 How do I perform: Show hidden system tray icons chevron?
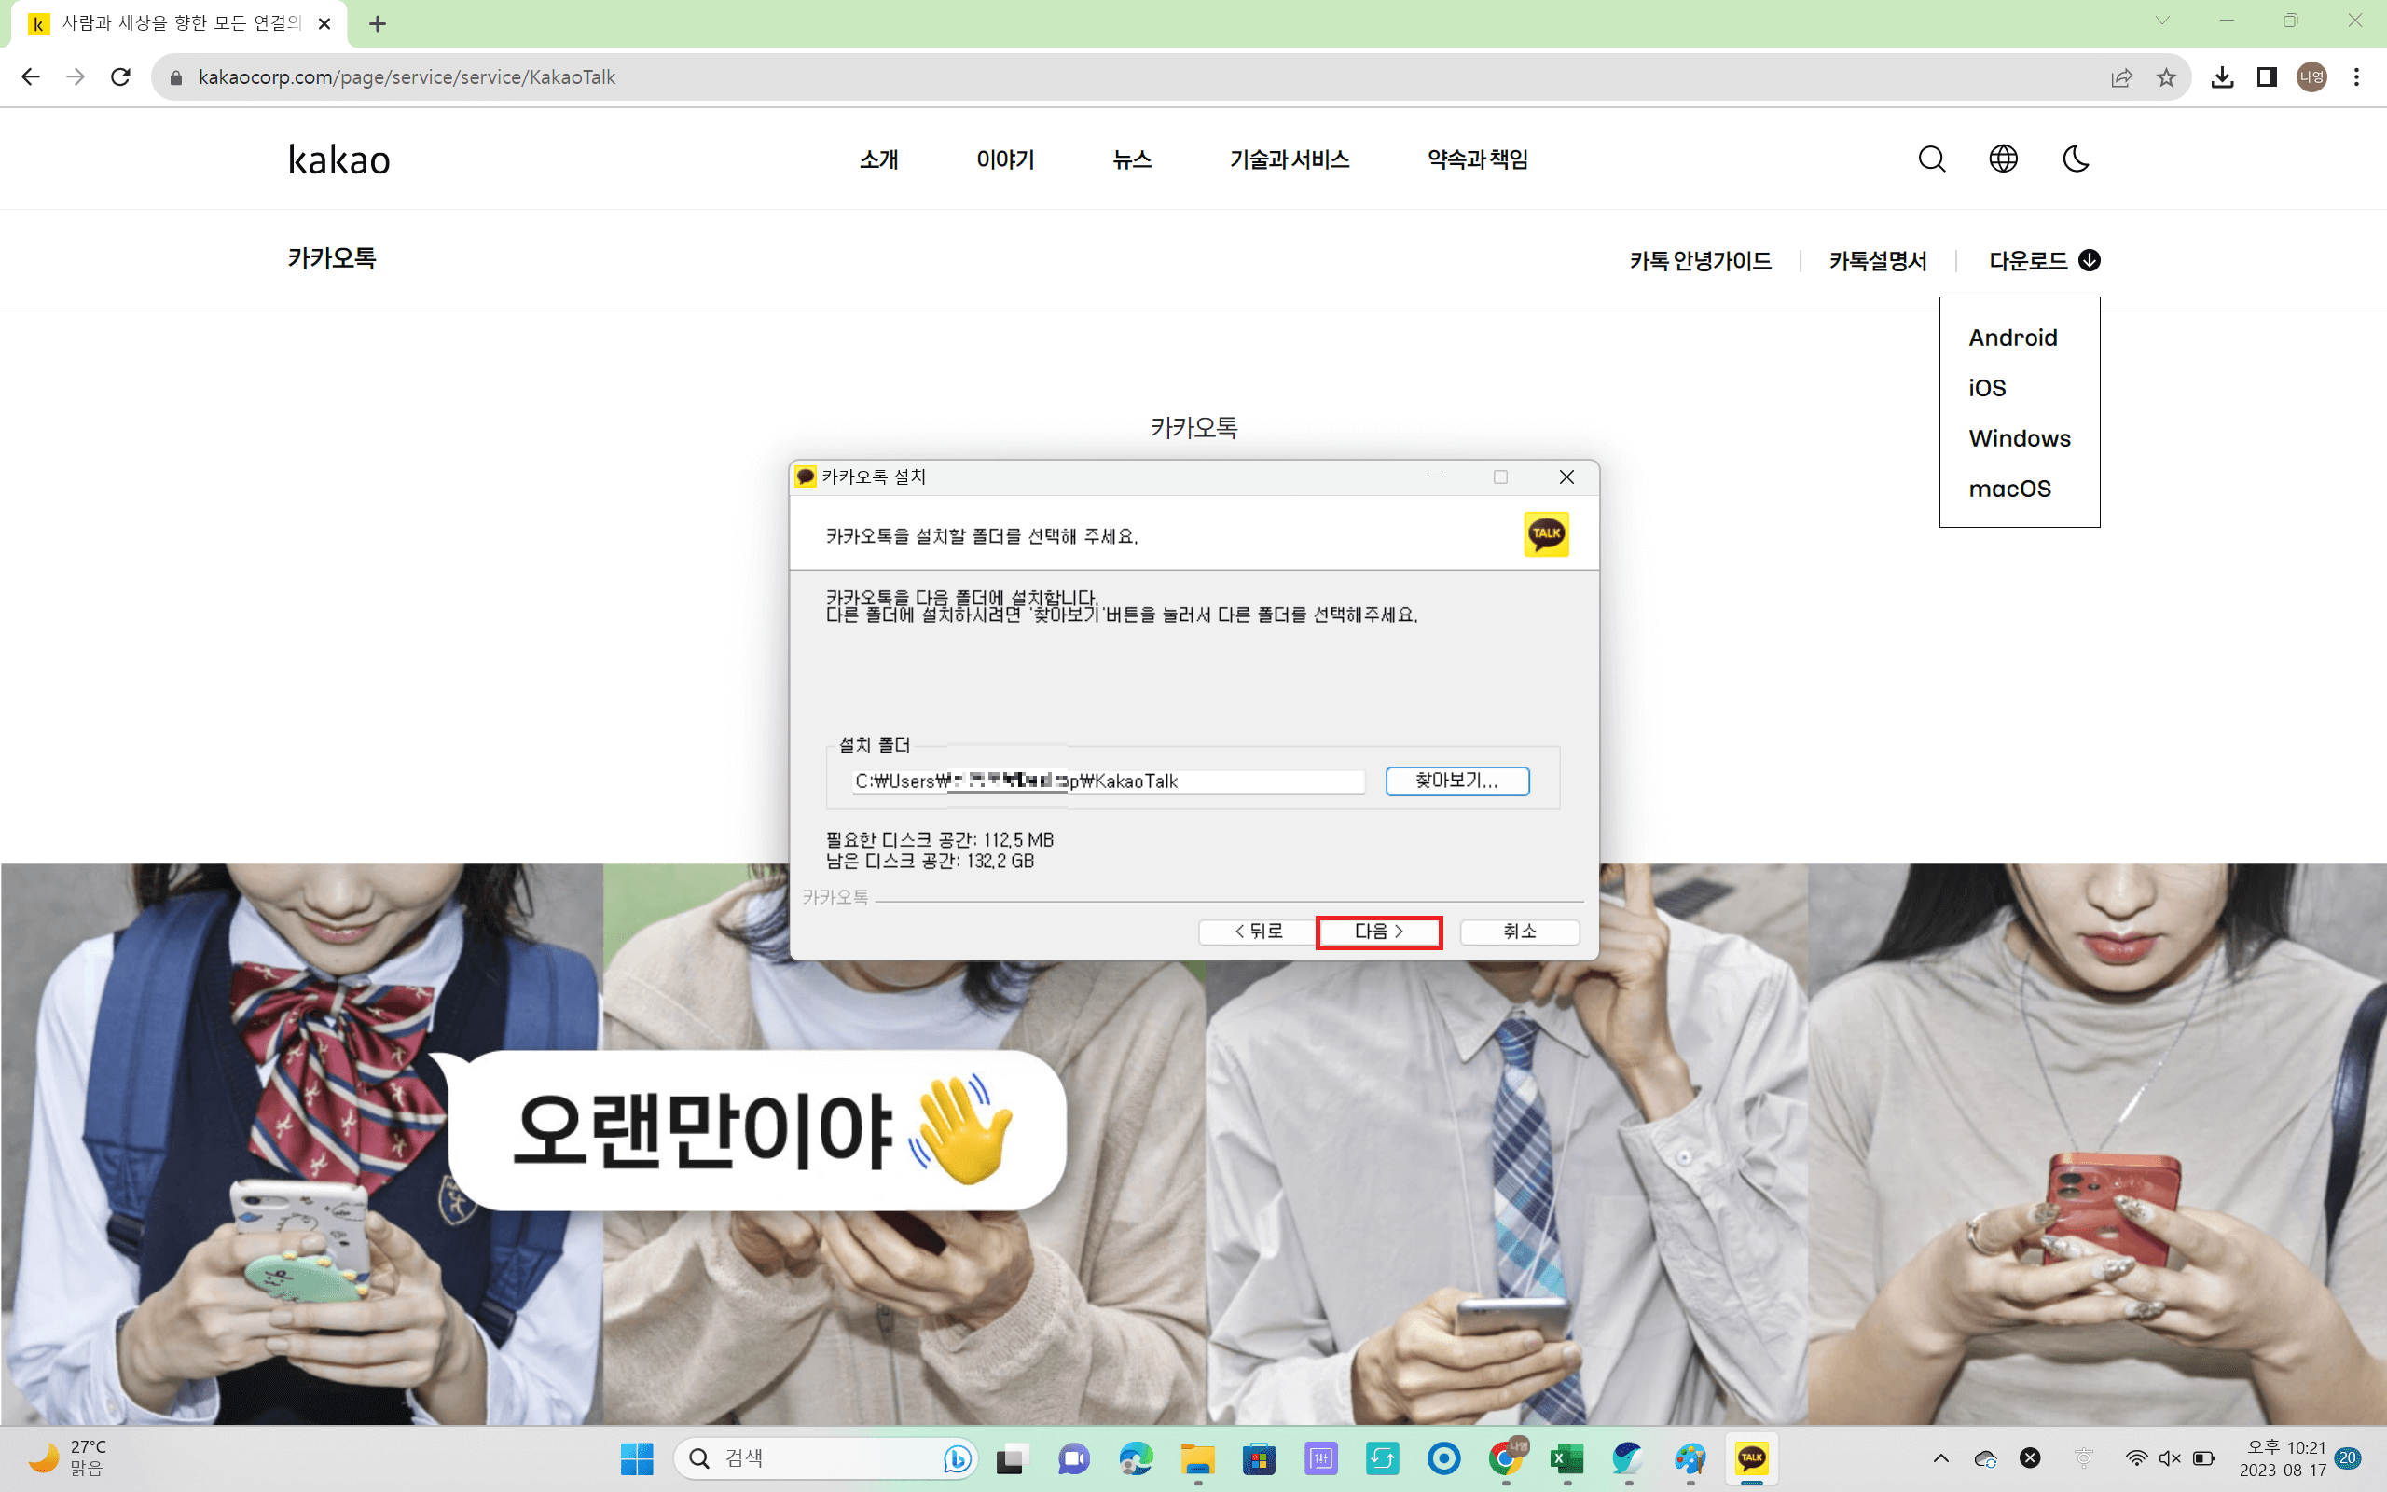1940,1457
